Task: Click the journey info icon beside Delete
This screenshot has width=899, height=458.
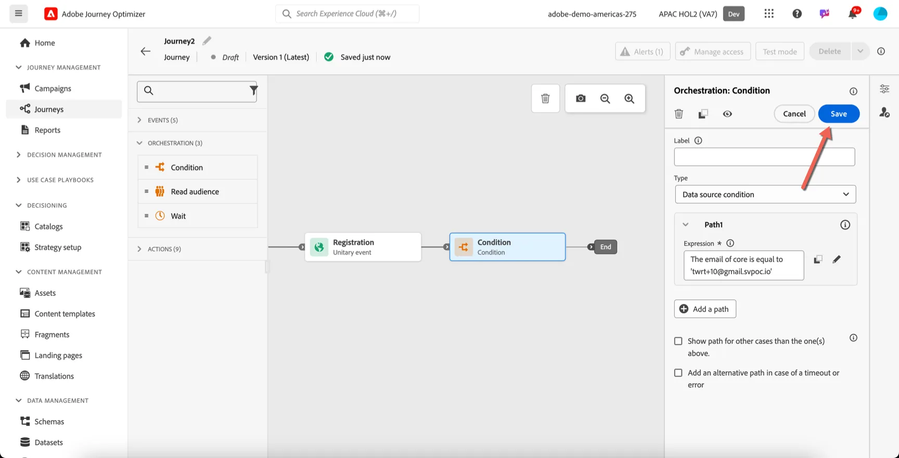Action: tap(881, 51)
